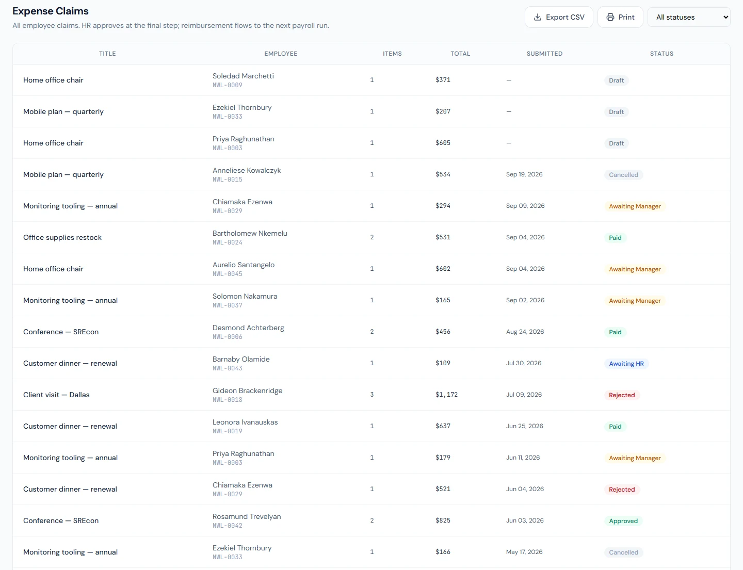Click the printer icon in Print button
Screen dimensions: 743x570
(610, 17)
